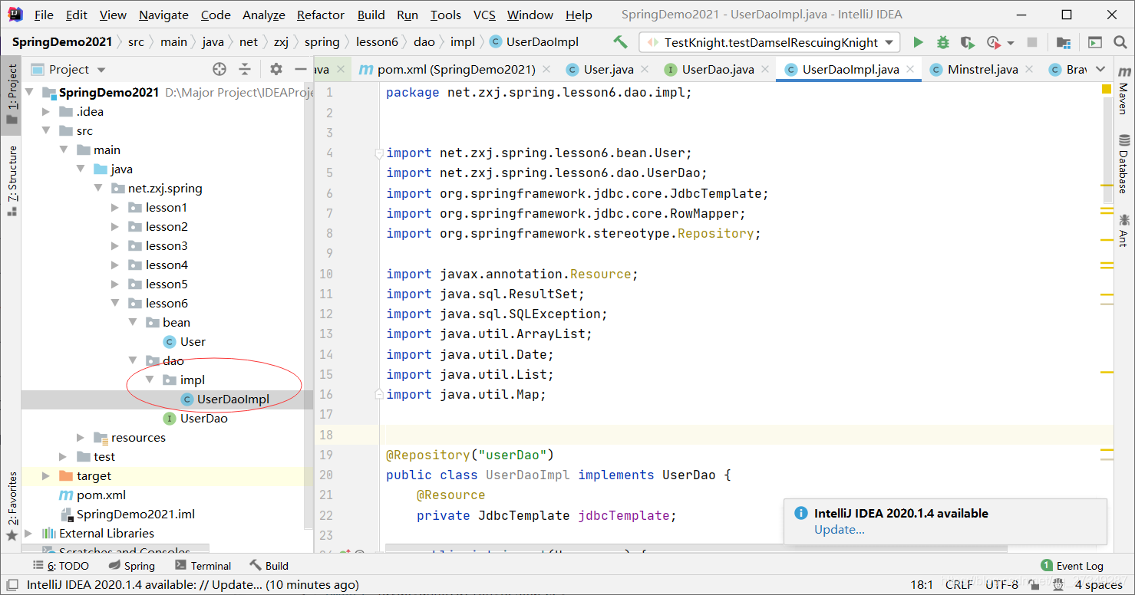
Task: Open the Terminal tool window
Action: [203, 566]
